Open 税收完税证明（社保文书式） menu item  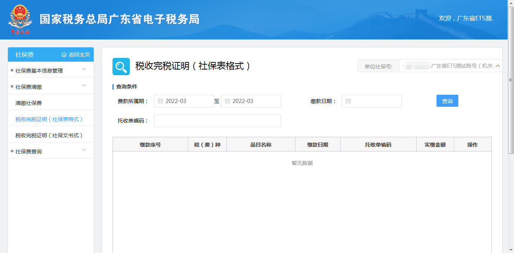click(x=49, y=135)
